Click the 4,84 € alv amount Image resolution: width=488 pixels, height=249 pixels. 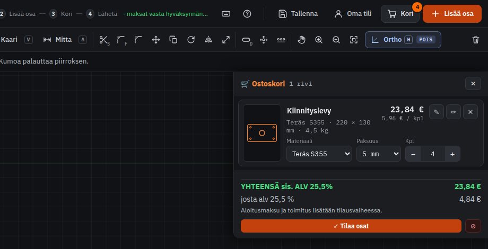(x=470, y=199)
